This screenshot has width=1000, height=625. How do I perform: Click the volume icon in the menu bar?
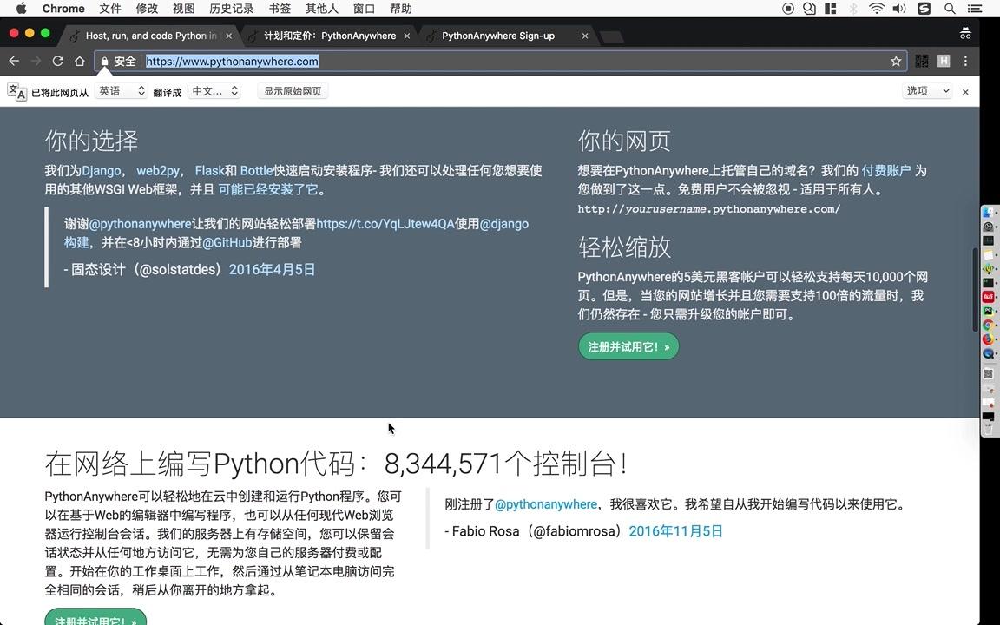pyautogui.click(x=898, y=8)
